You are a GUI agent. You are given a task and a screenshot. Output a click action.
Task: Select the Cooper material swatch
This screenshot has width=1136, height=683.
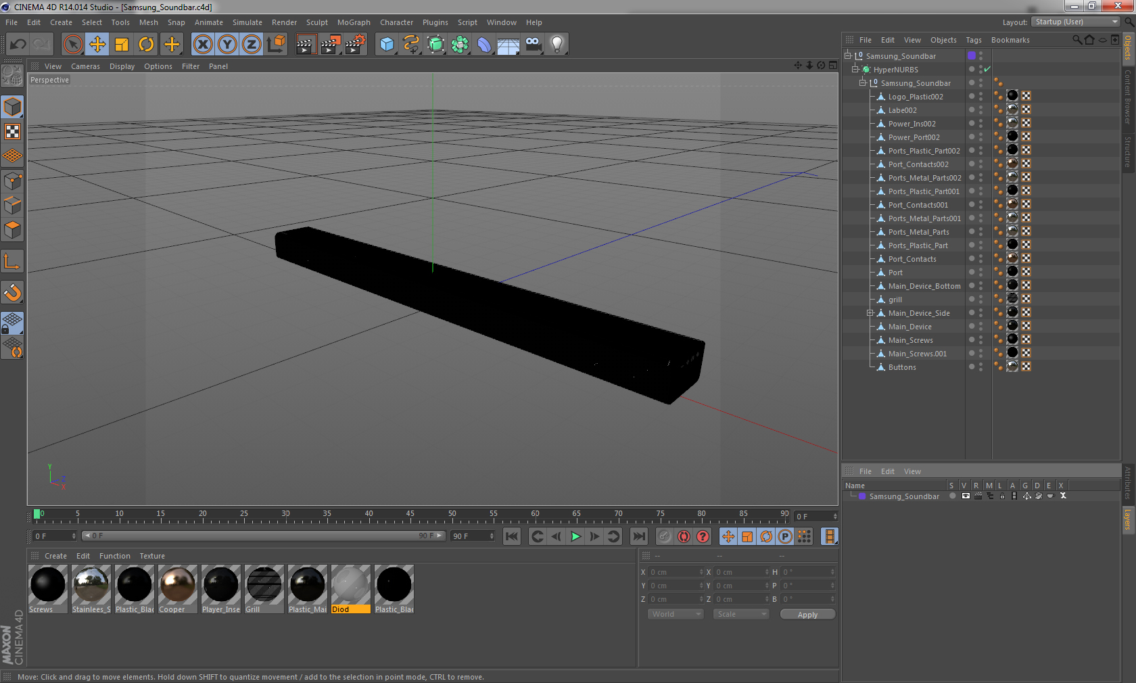click(178, 589)
